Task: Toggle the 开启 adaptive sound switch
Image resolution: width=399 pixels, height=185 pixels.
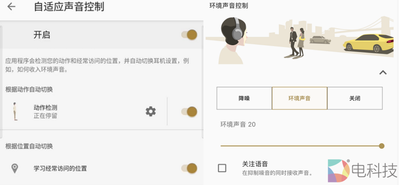Action: click(189, 35)
